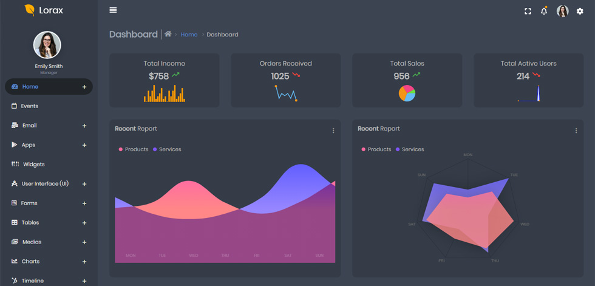The height and width of the screenshot is (286, 595).
Task: Expand the Tables menu plus
Action: (x=84, y=223)
